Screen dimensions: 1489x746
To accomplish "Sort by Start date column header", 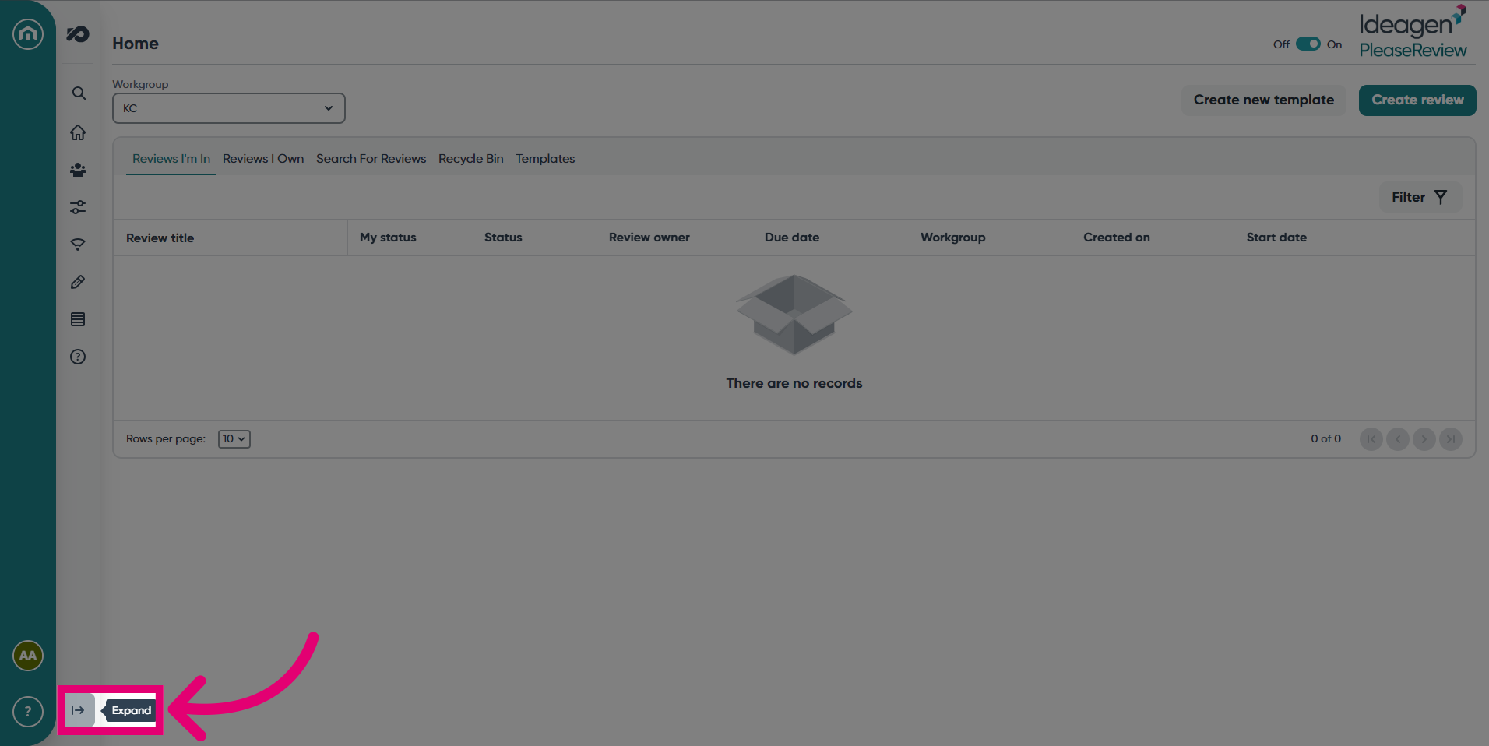I will [1276, 238].
